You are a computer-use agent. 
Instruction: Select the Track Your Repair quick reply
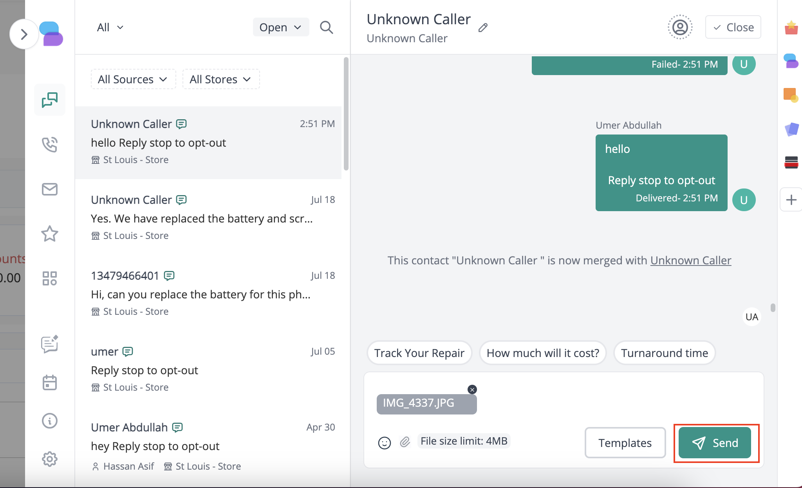[419, 353]
